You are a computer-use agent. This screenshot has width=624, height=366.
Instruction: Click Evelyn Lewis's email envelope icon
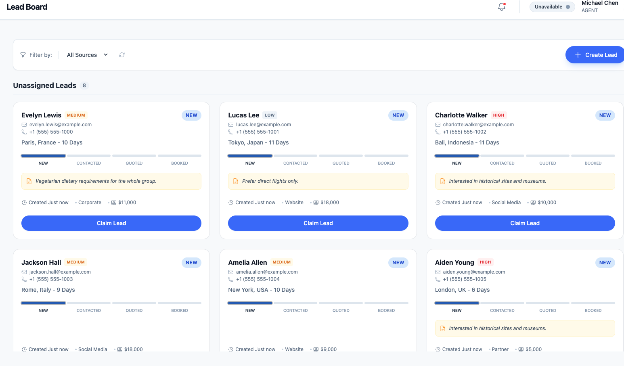coord(24,125)
